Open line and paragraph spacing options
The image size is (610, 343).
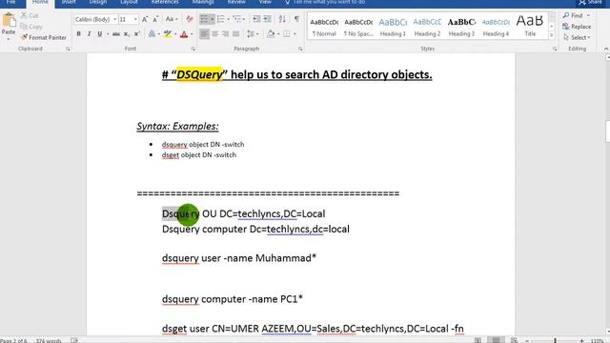(252, 34)
